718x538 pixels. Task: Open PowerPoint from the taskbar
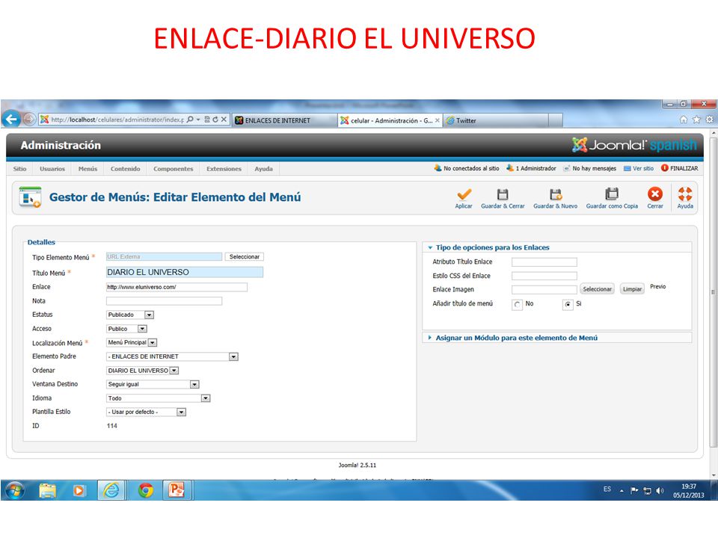177,490
